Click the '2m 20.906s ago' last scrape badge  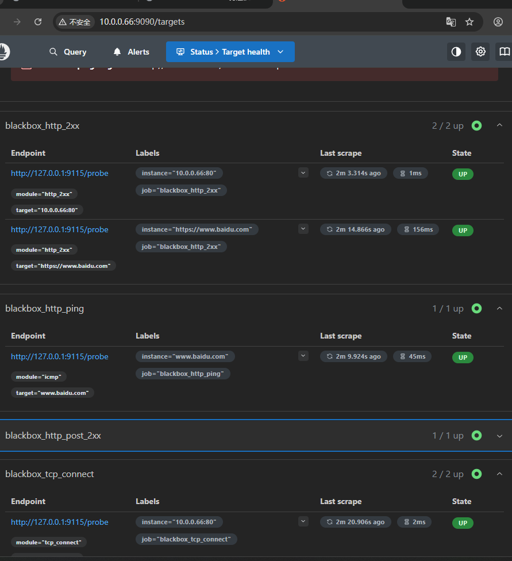click(x=355, y=522)
